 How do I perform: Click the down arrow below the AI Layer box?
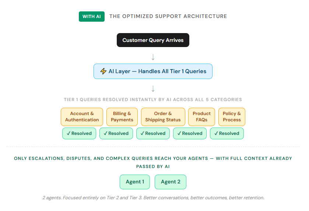tap(153, 89)
